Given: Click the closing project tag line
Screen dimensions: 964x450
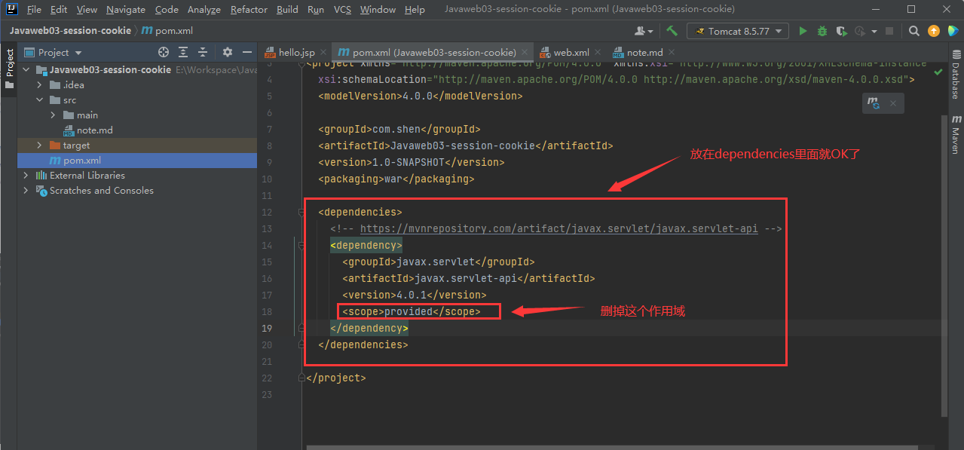Looking at the screenshot, I should coord(335,378).
